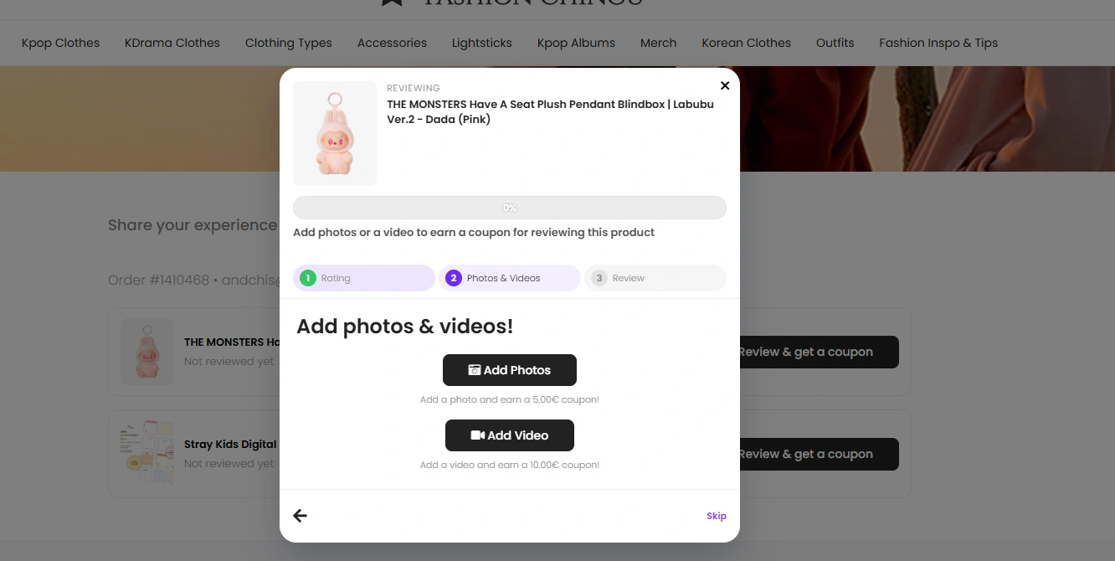Open the KDrama Clothes menu

pyautogui.click(x=172, y=43)
